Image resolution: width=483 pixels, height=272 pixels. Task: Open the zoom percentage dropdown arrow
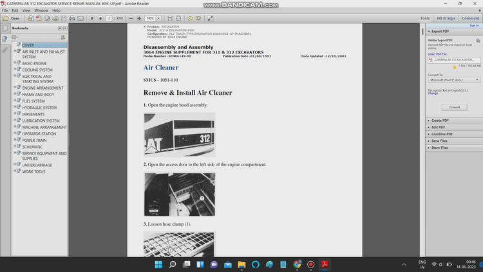click(158, 19)
